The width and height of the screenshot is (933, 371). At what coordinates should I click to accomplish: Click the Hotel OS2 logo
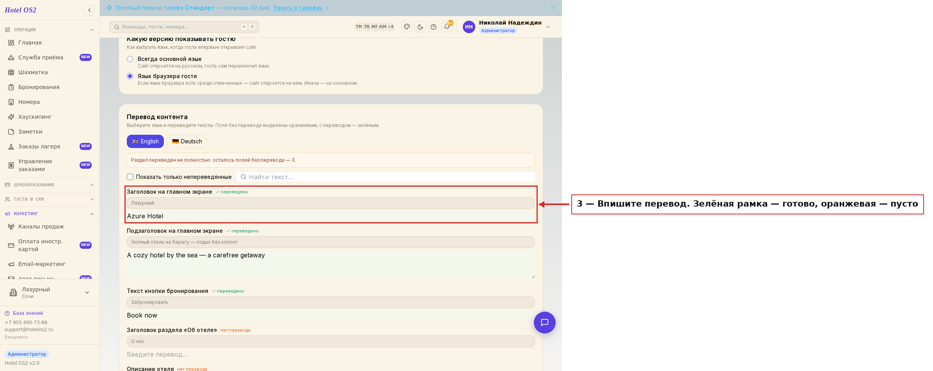[20, 10]
